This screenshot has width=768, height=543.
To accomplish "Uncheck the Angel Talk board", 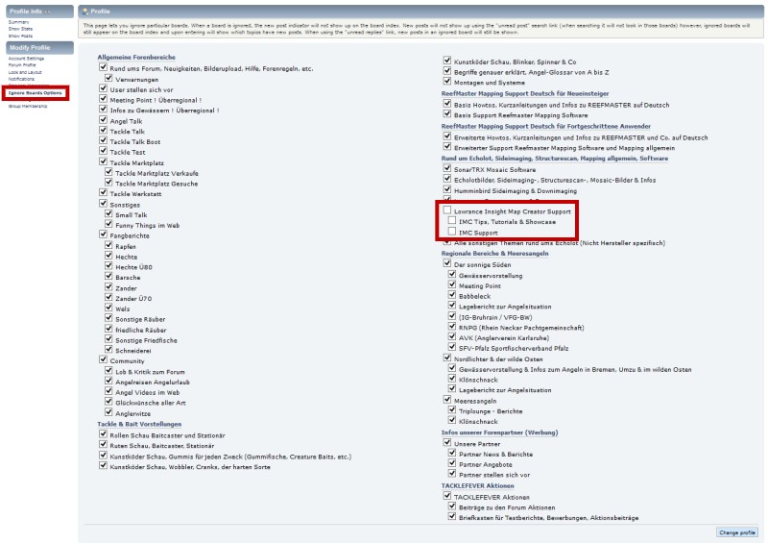I will [102, 121].
